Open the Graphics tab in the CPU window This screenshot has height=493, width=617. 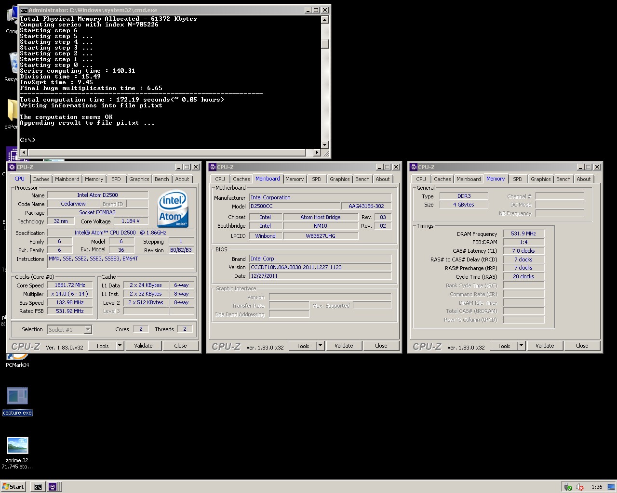tap(139, 179)
